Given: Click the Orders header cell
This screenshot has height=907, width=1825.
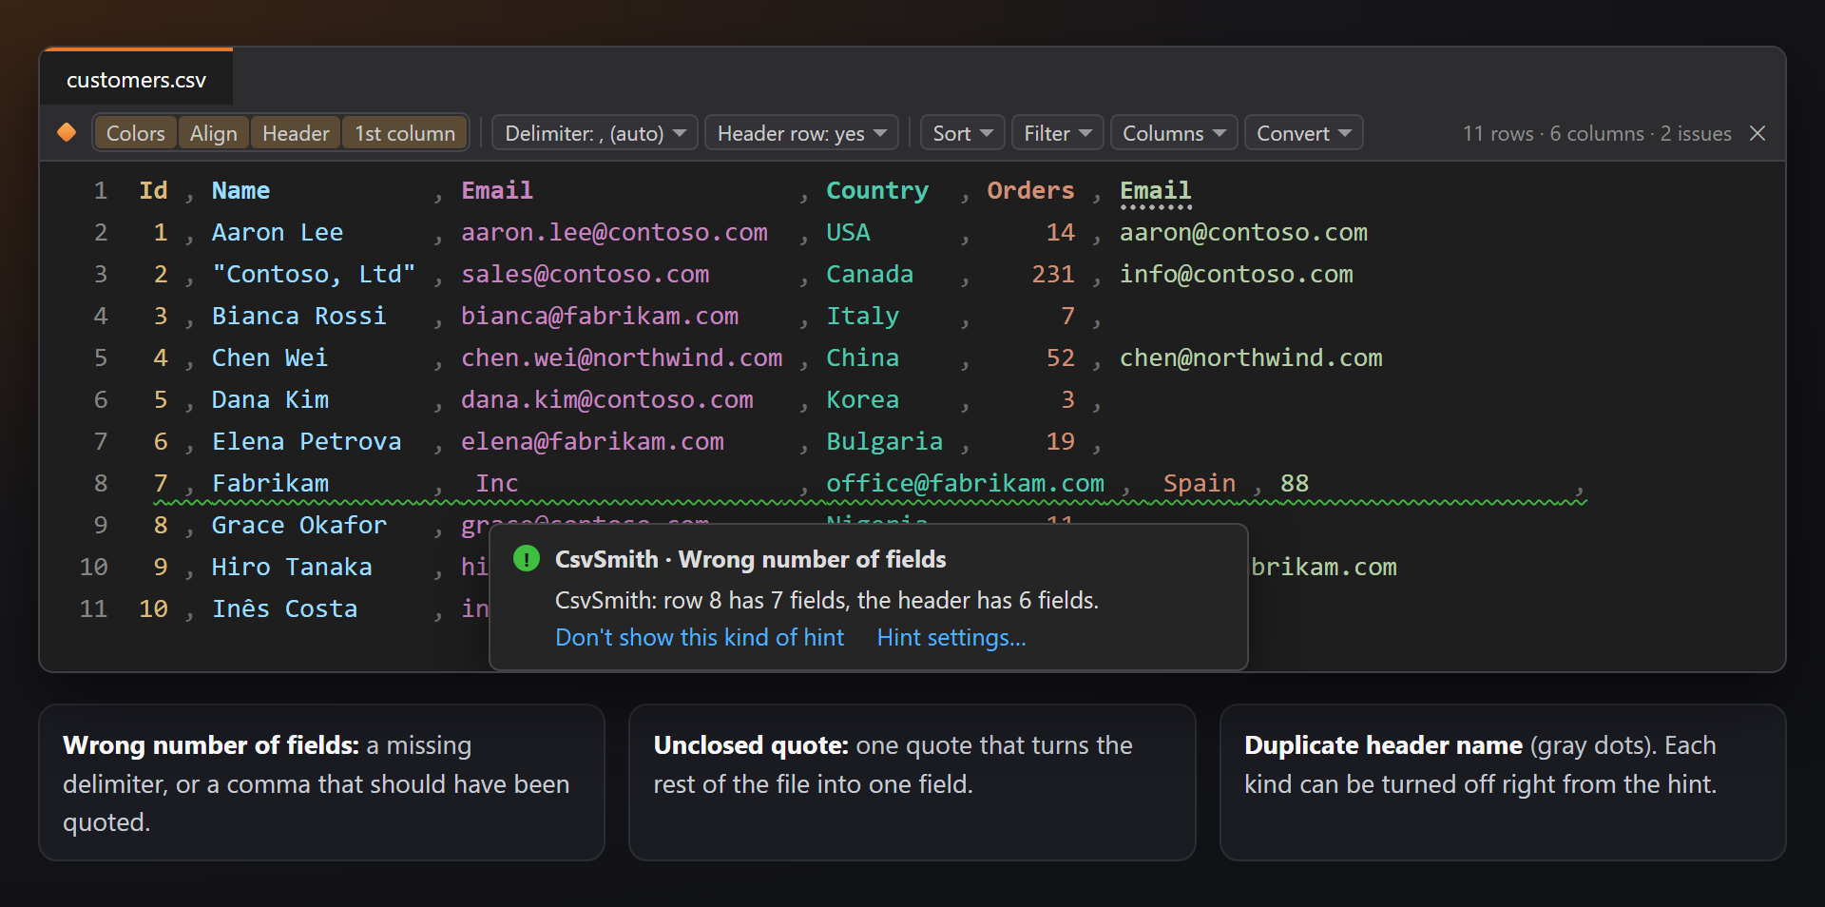Looking at the screenshot, I should point(1030,190).
